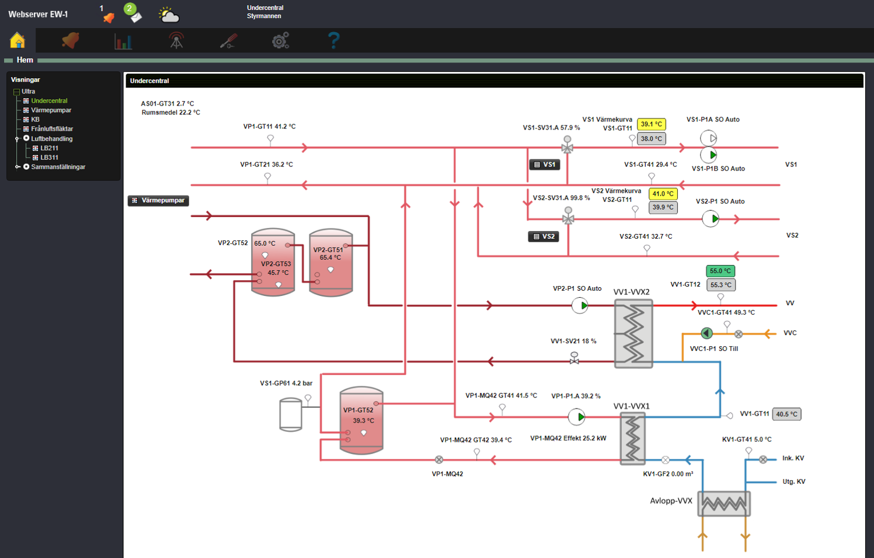Image resolution: width=874 pixels, height=558 pixels.
Task: Click the antenna communication icon
Action: pos(176,40)
